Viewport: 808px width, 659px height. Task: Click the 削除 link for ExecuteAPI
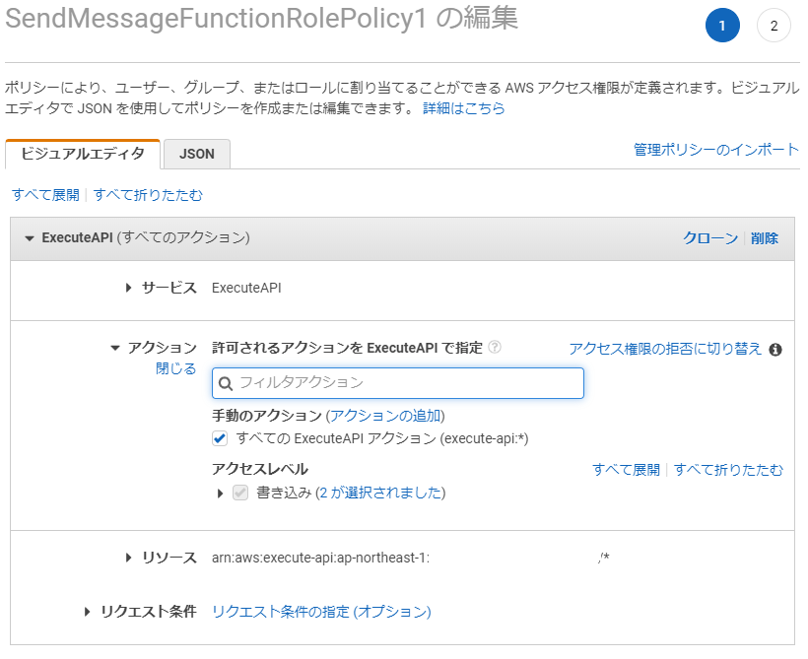(x=765, y=238)
